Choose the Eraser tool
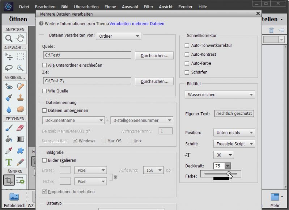The width and height of the screenshot is (289, 210). (x=20, y=127)
